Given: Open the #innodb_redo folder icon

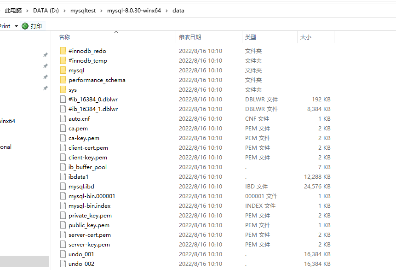Looking at the screenshot, I should pyautogui.click(x=63, y=51).
